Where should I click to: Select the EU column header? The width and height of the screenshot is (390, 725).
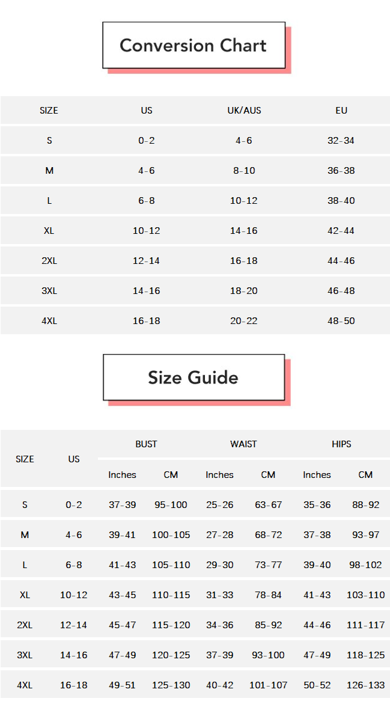click(x=341, y=111)
